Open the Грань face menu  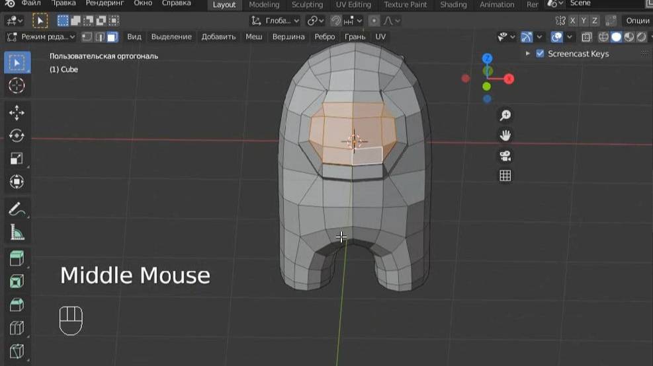tap(355, 37)
